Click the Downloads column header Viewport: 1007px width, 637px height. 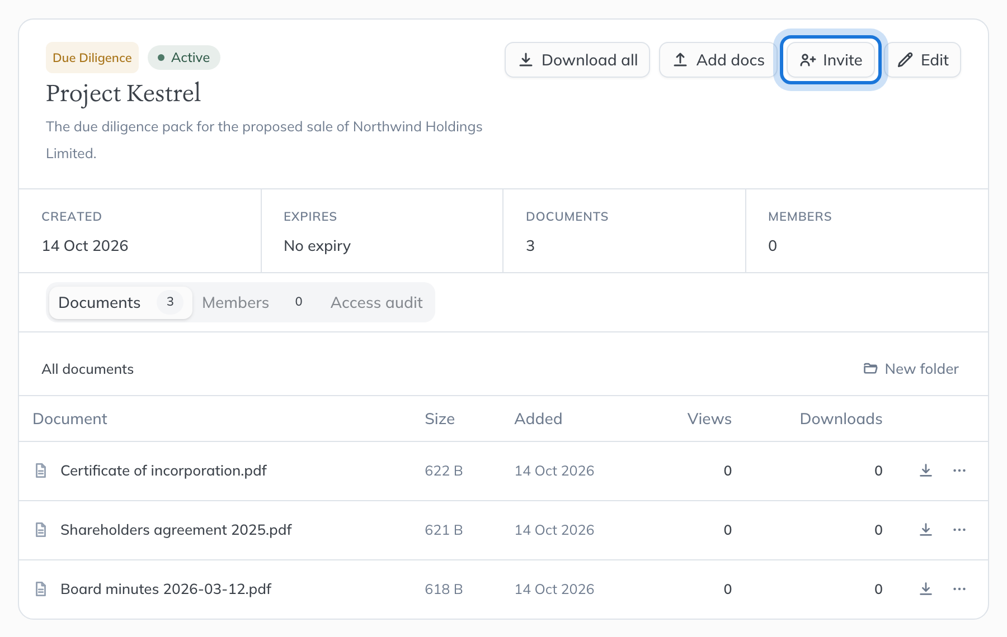click(841, 419)
